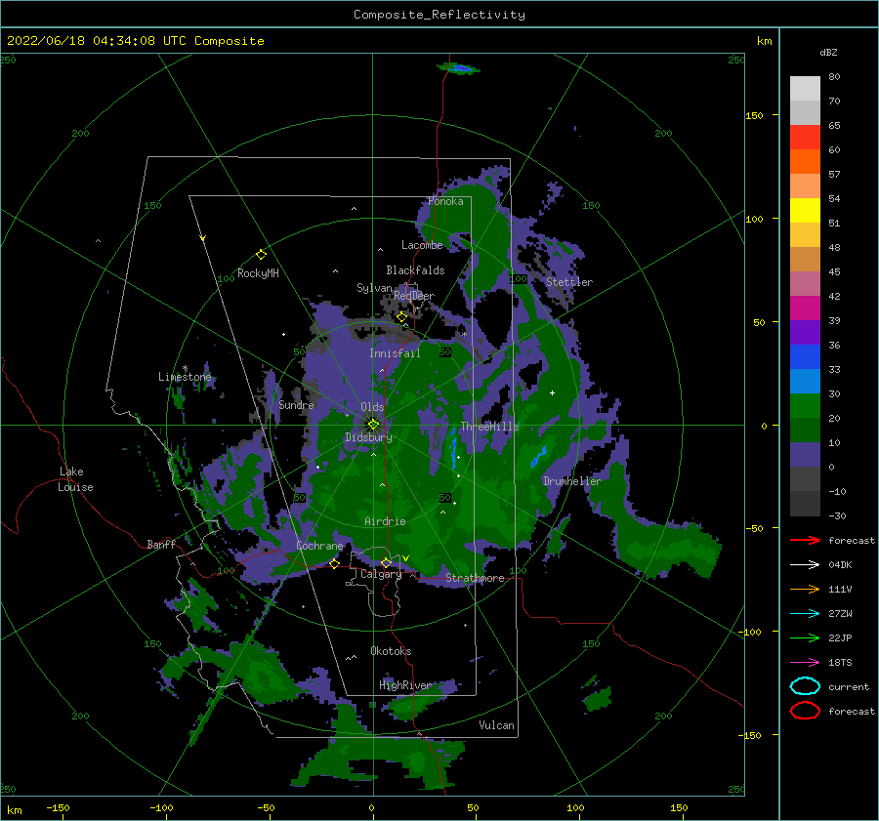The height and width of the screenshot is (821, 879).
Task: Click the yellow diamond marker above Calgary
Action: coord(386,562)
